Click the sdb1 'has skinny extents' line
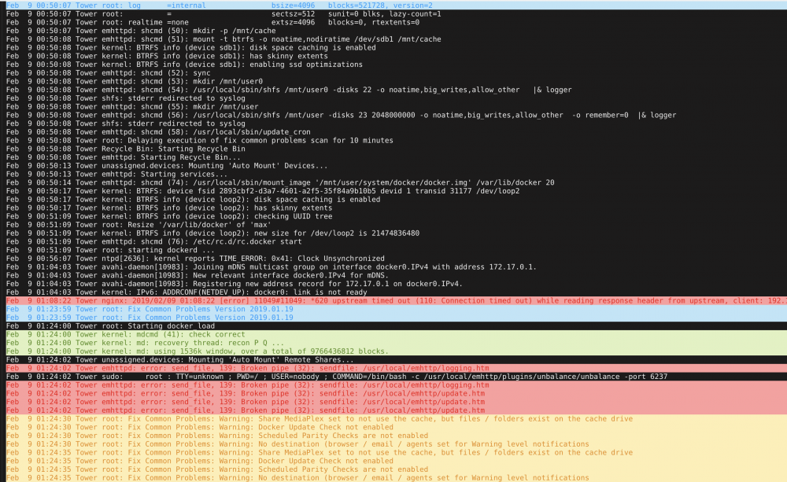The width and height of the screenshot is (787, 482). click(167, 56)
